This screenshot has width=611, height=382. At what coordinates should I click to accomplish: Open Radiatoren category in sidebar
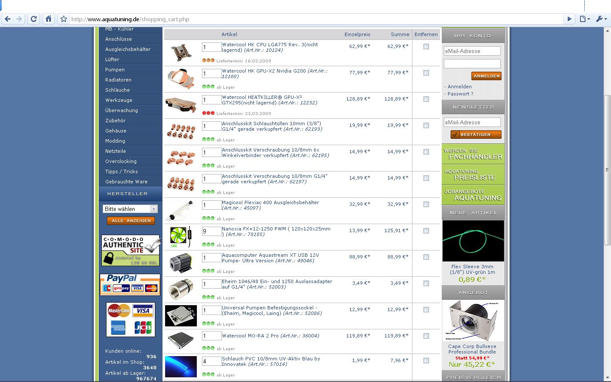118,80
